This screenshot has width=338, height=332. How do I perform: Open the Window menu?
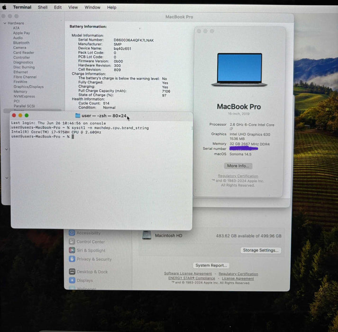pos(92,7)
